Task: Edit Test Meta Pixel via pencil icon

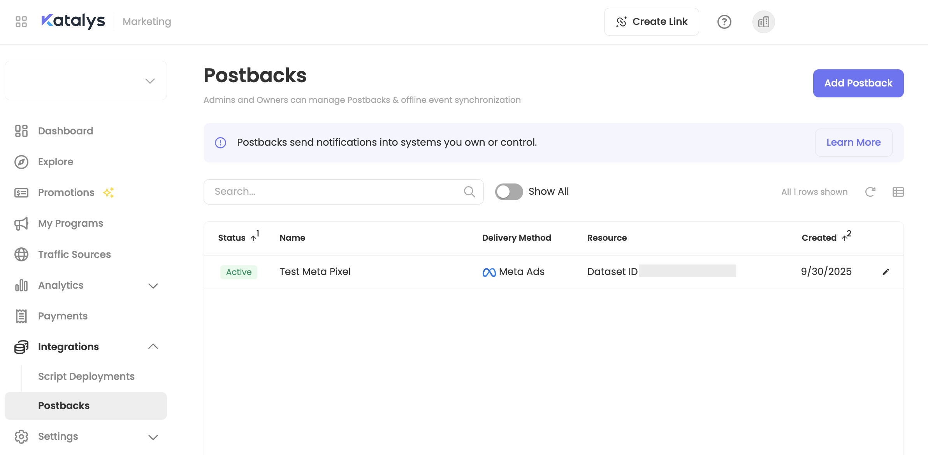Action: (886, 272)
